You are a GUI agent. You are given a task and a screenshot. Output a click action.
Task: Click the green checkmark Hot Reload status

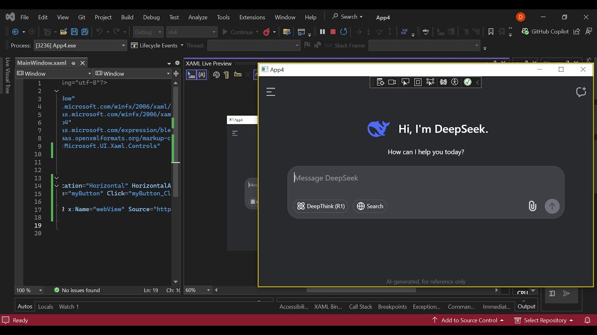pos(467,82)
